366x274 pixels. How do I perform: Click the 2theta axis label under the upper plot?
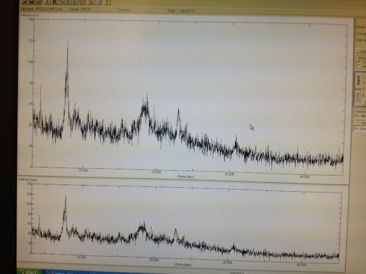tap(183, 177)
